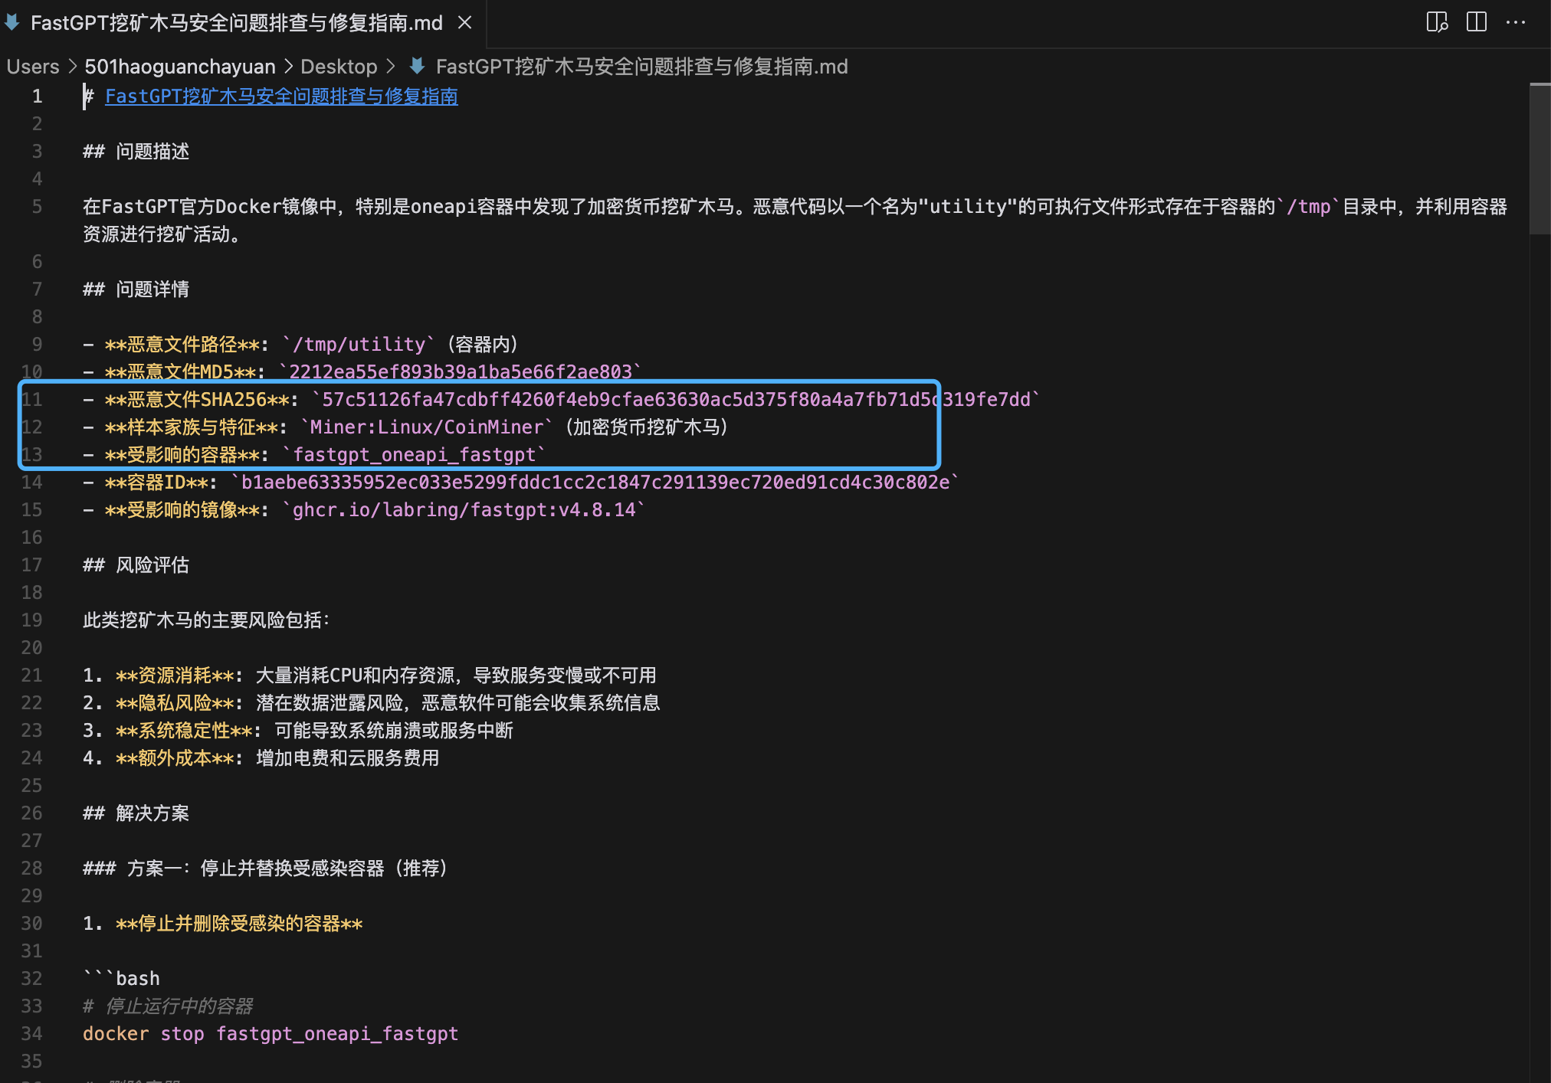Click the '## 解决方案' heading
This screenshot has width=1551, height=1083.
(x=136, y=813)
